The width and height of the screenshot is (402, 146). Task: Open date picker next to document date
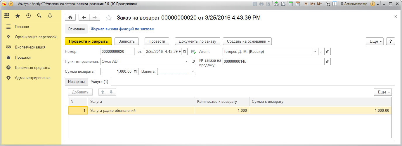[184, 52]
